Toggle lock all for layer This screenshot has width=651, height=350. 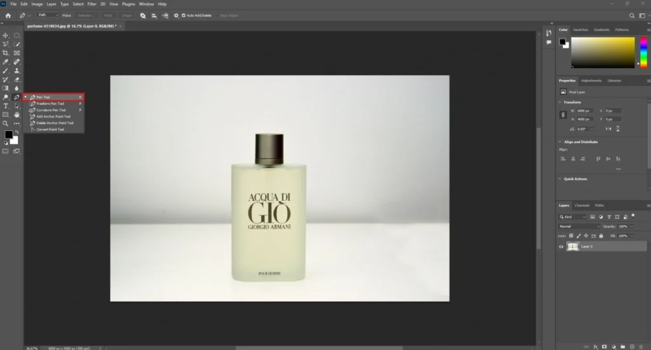pos(601,236)
